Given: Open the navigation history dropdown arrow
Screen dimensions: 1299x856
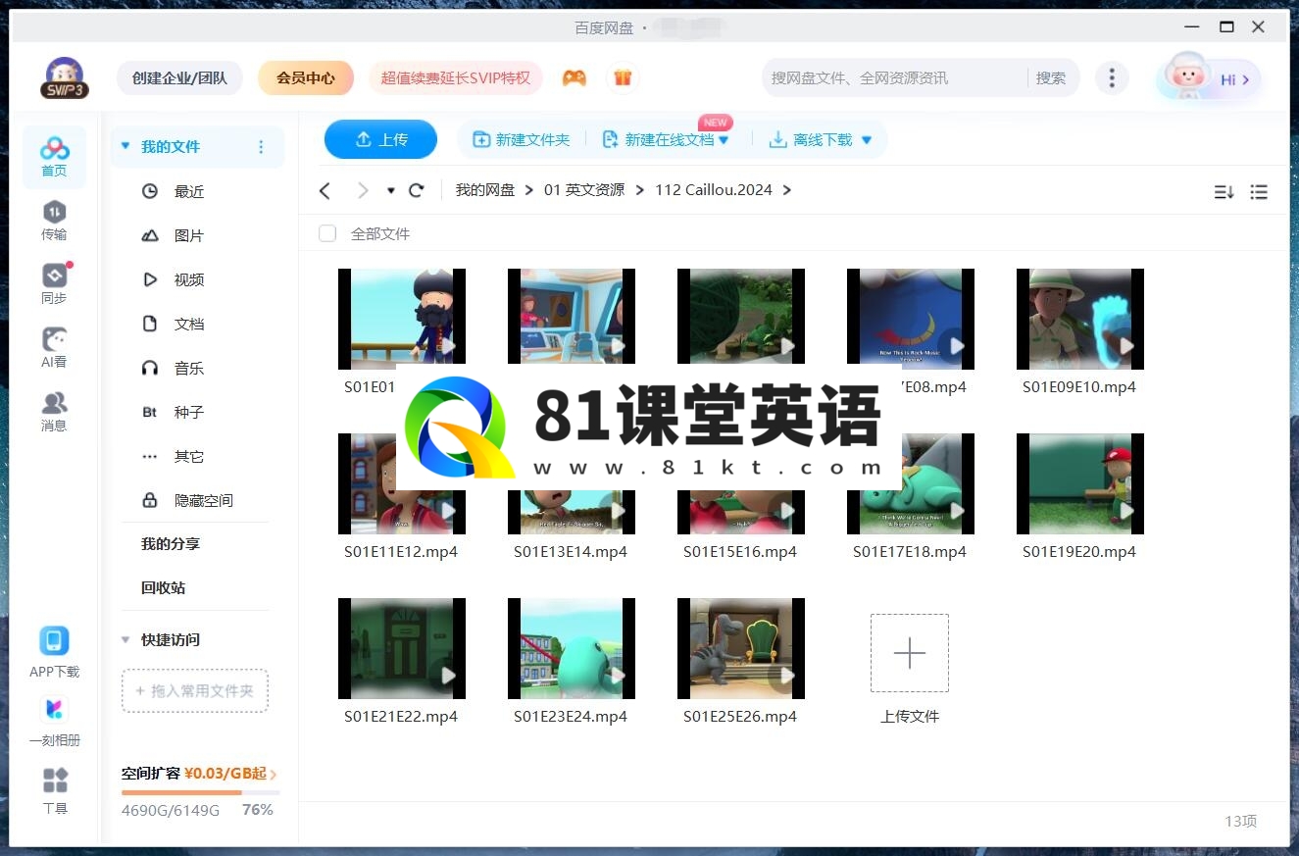Looking at the screenshot, I should (x=390, y=190).
